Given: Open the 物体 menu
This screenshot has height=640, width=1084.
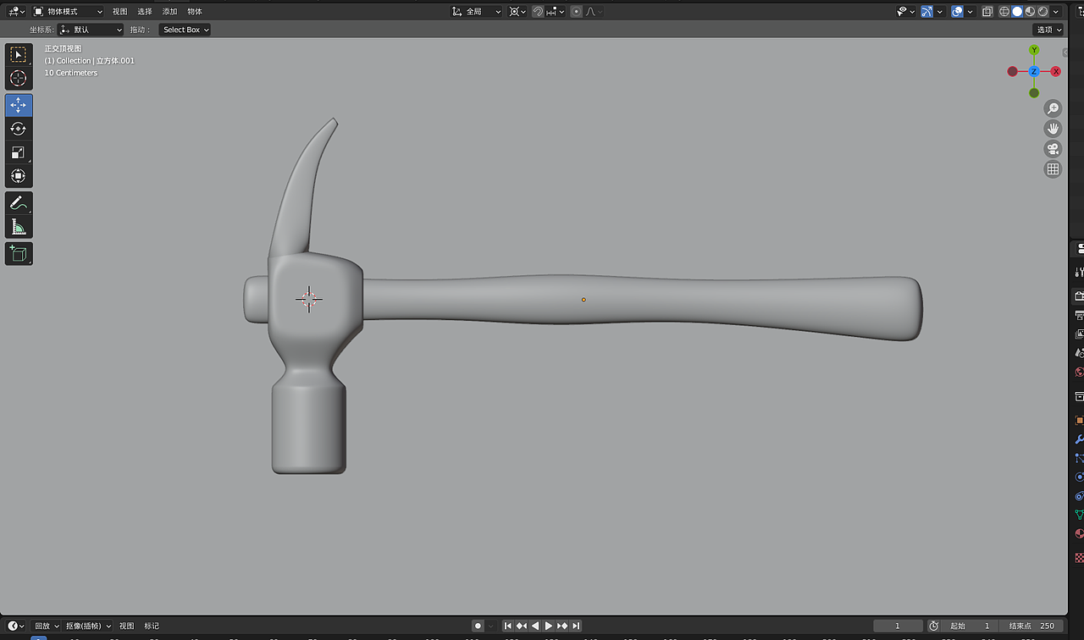Looking at the screenshot, I should point(195,12).
